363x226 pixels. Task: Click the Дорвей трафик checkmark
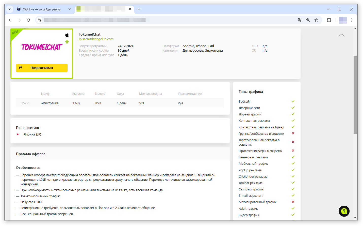pos(293,114)
